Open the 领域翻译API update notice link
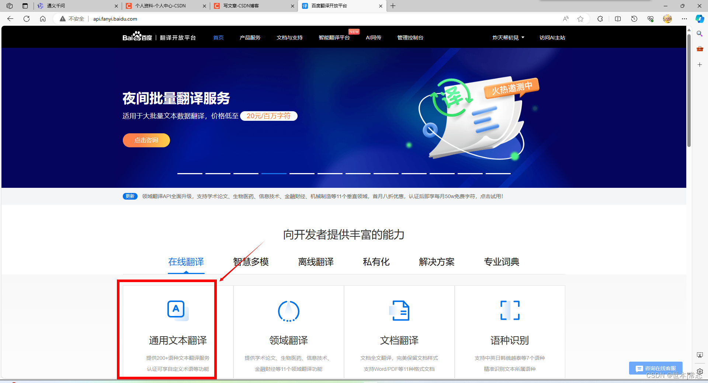Viewport: 708px width, 383px height. coord(323,196)
